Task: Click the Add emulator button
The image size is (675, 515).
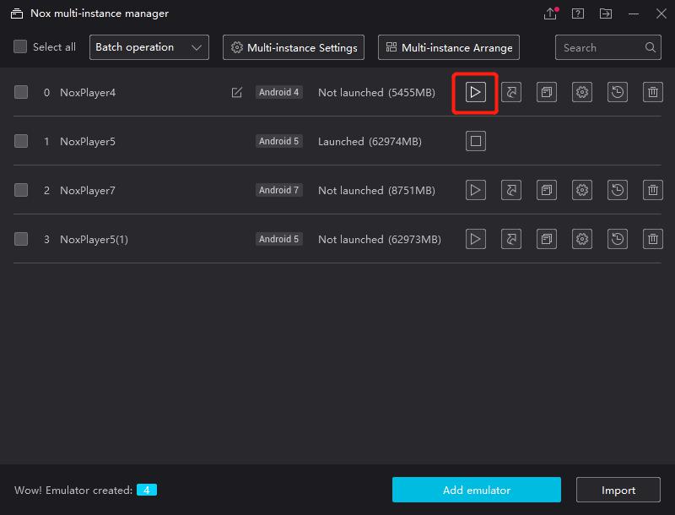Action: click(x=477, y=490)
